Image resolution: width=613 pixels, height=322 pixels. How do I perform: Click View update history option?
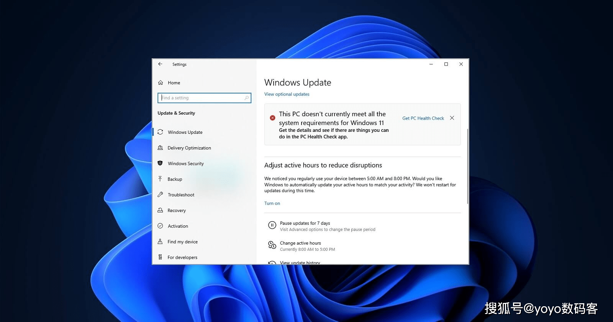[300, 263]
